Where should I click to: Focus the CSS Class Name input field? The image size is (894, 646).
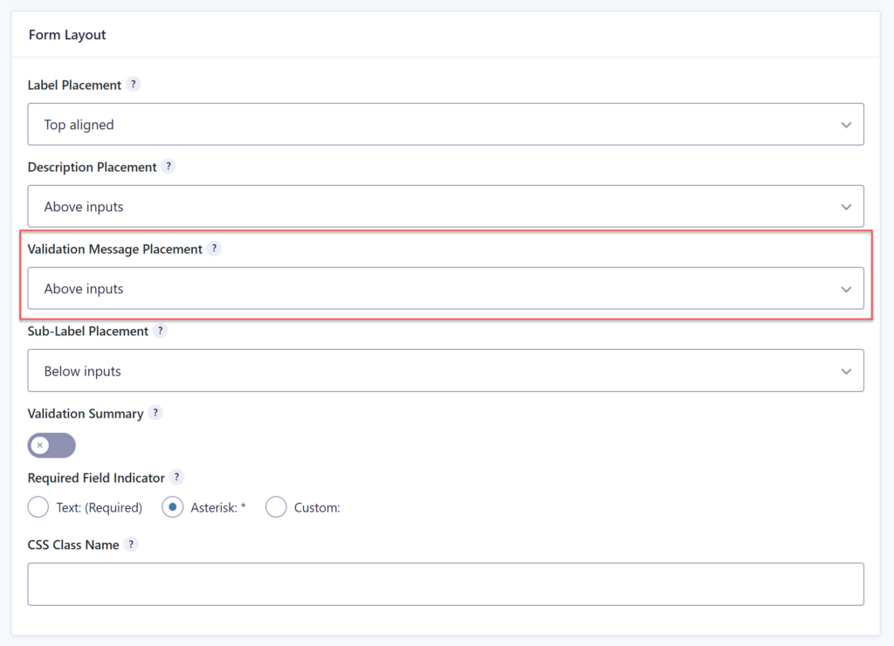(x=445, y=583)
